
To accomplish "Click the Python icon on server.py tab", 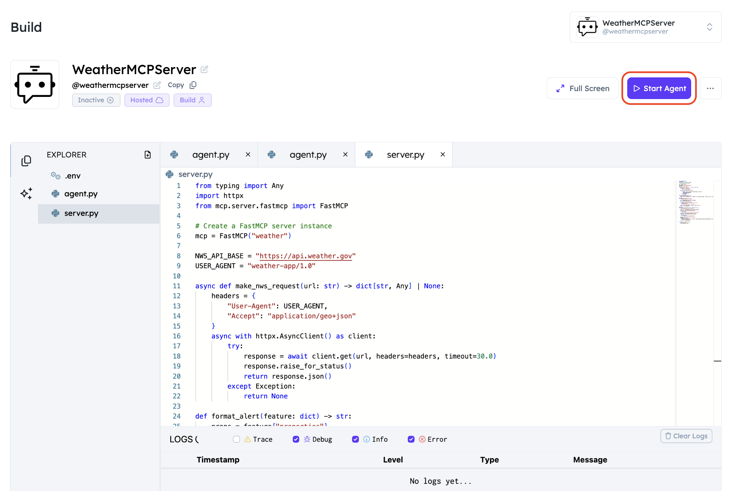I will click(x=369, y=155).
